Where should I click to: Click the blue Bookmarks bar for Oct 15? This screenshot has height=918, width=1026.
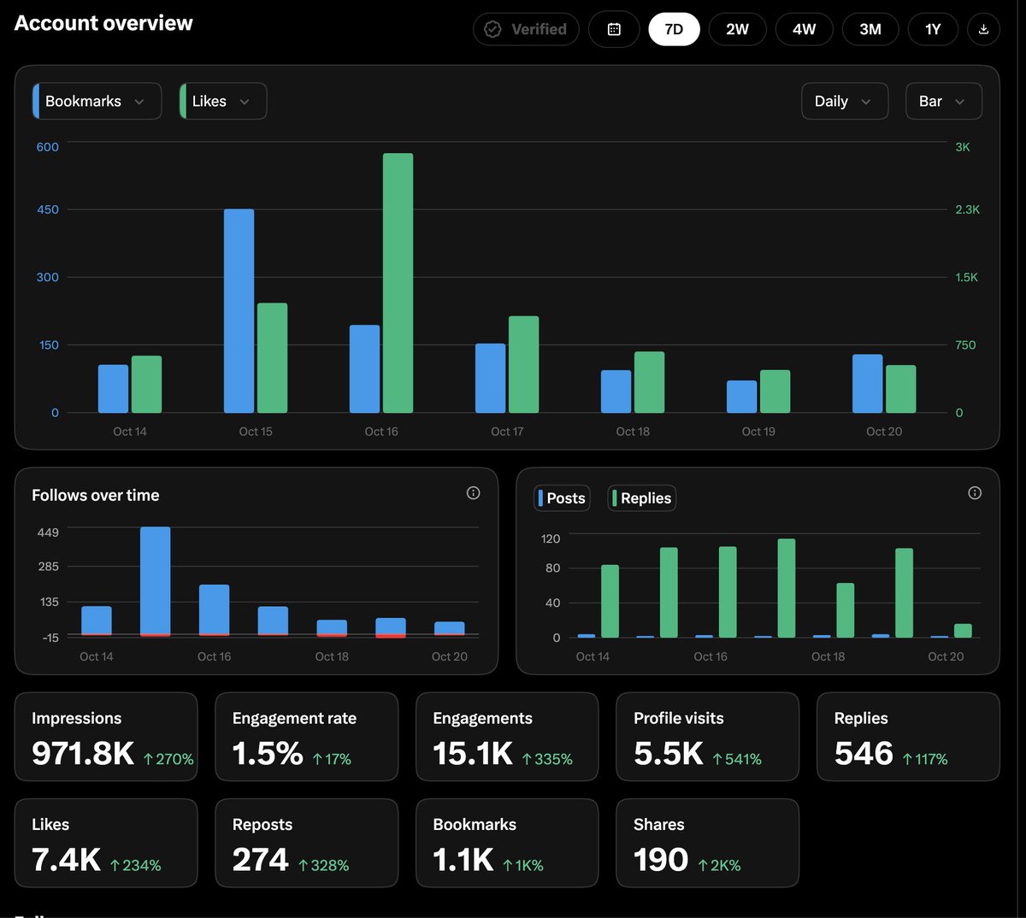tap(239, 311)
